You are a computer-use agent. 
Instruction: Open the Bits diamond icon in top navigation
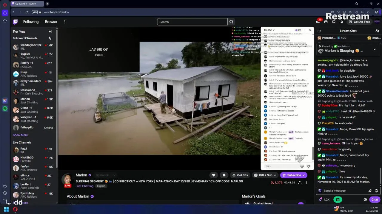coord(342,22)
